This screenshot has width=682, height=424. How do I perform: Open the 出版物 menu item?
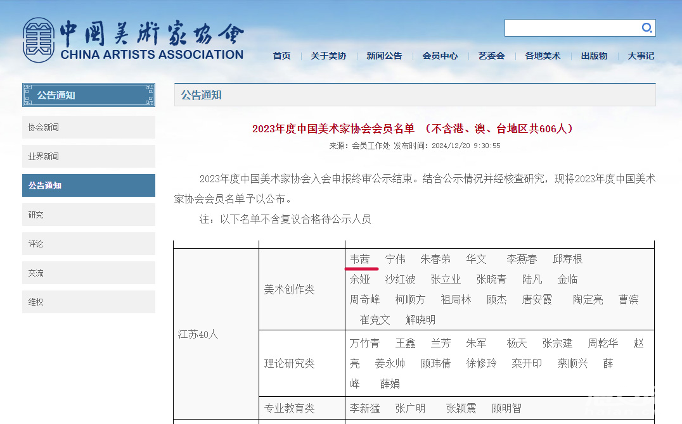pos(594,56)
